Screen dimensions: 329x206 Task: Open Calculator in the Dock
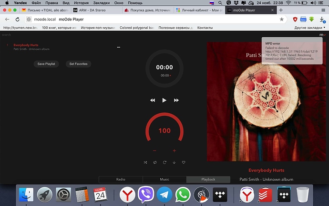pos(82,195)
